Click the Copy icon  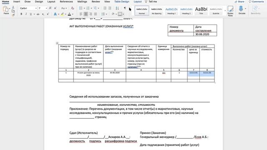pyautogui.click(x=13, y=11)
